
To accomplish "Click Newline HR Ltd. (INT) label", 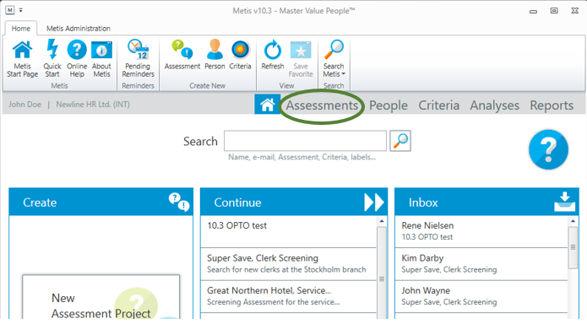I will pyautogui.click(x=93, y=105).
